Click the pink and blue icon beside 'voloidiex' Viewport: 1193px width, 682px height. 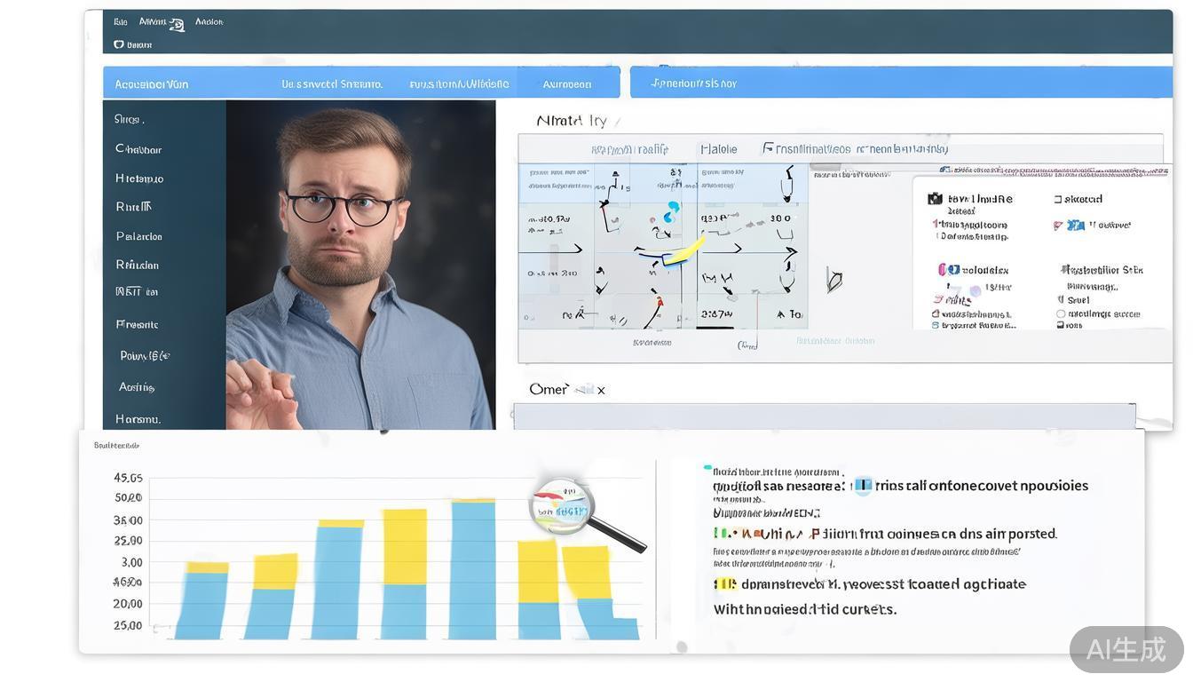pyautogui.click(x=948, y=270)
